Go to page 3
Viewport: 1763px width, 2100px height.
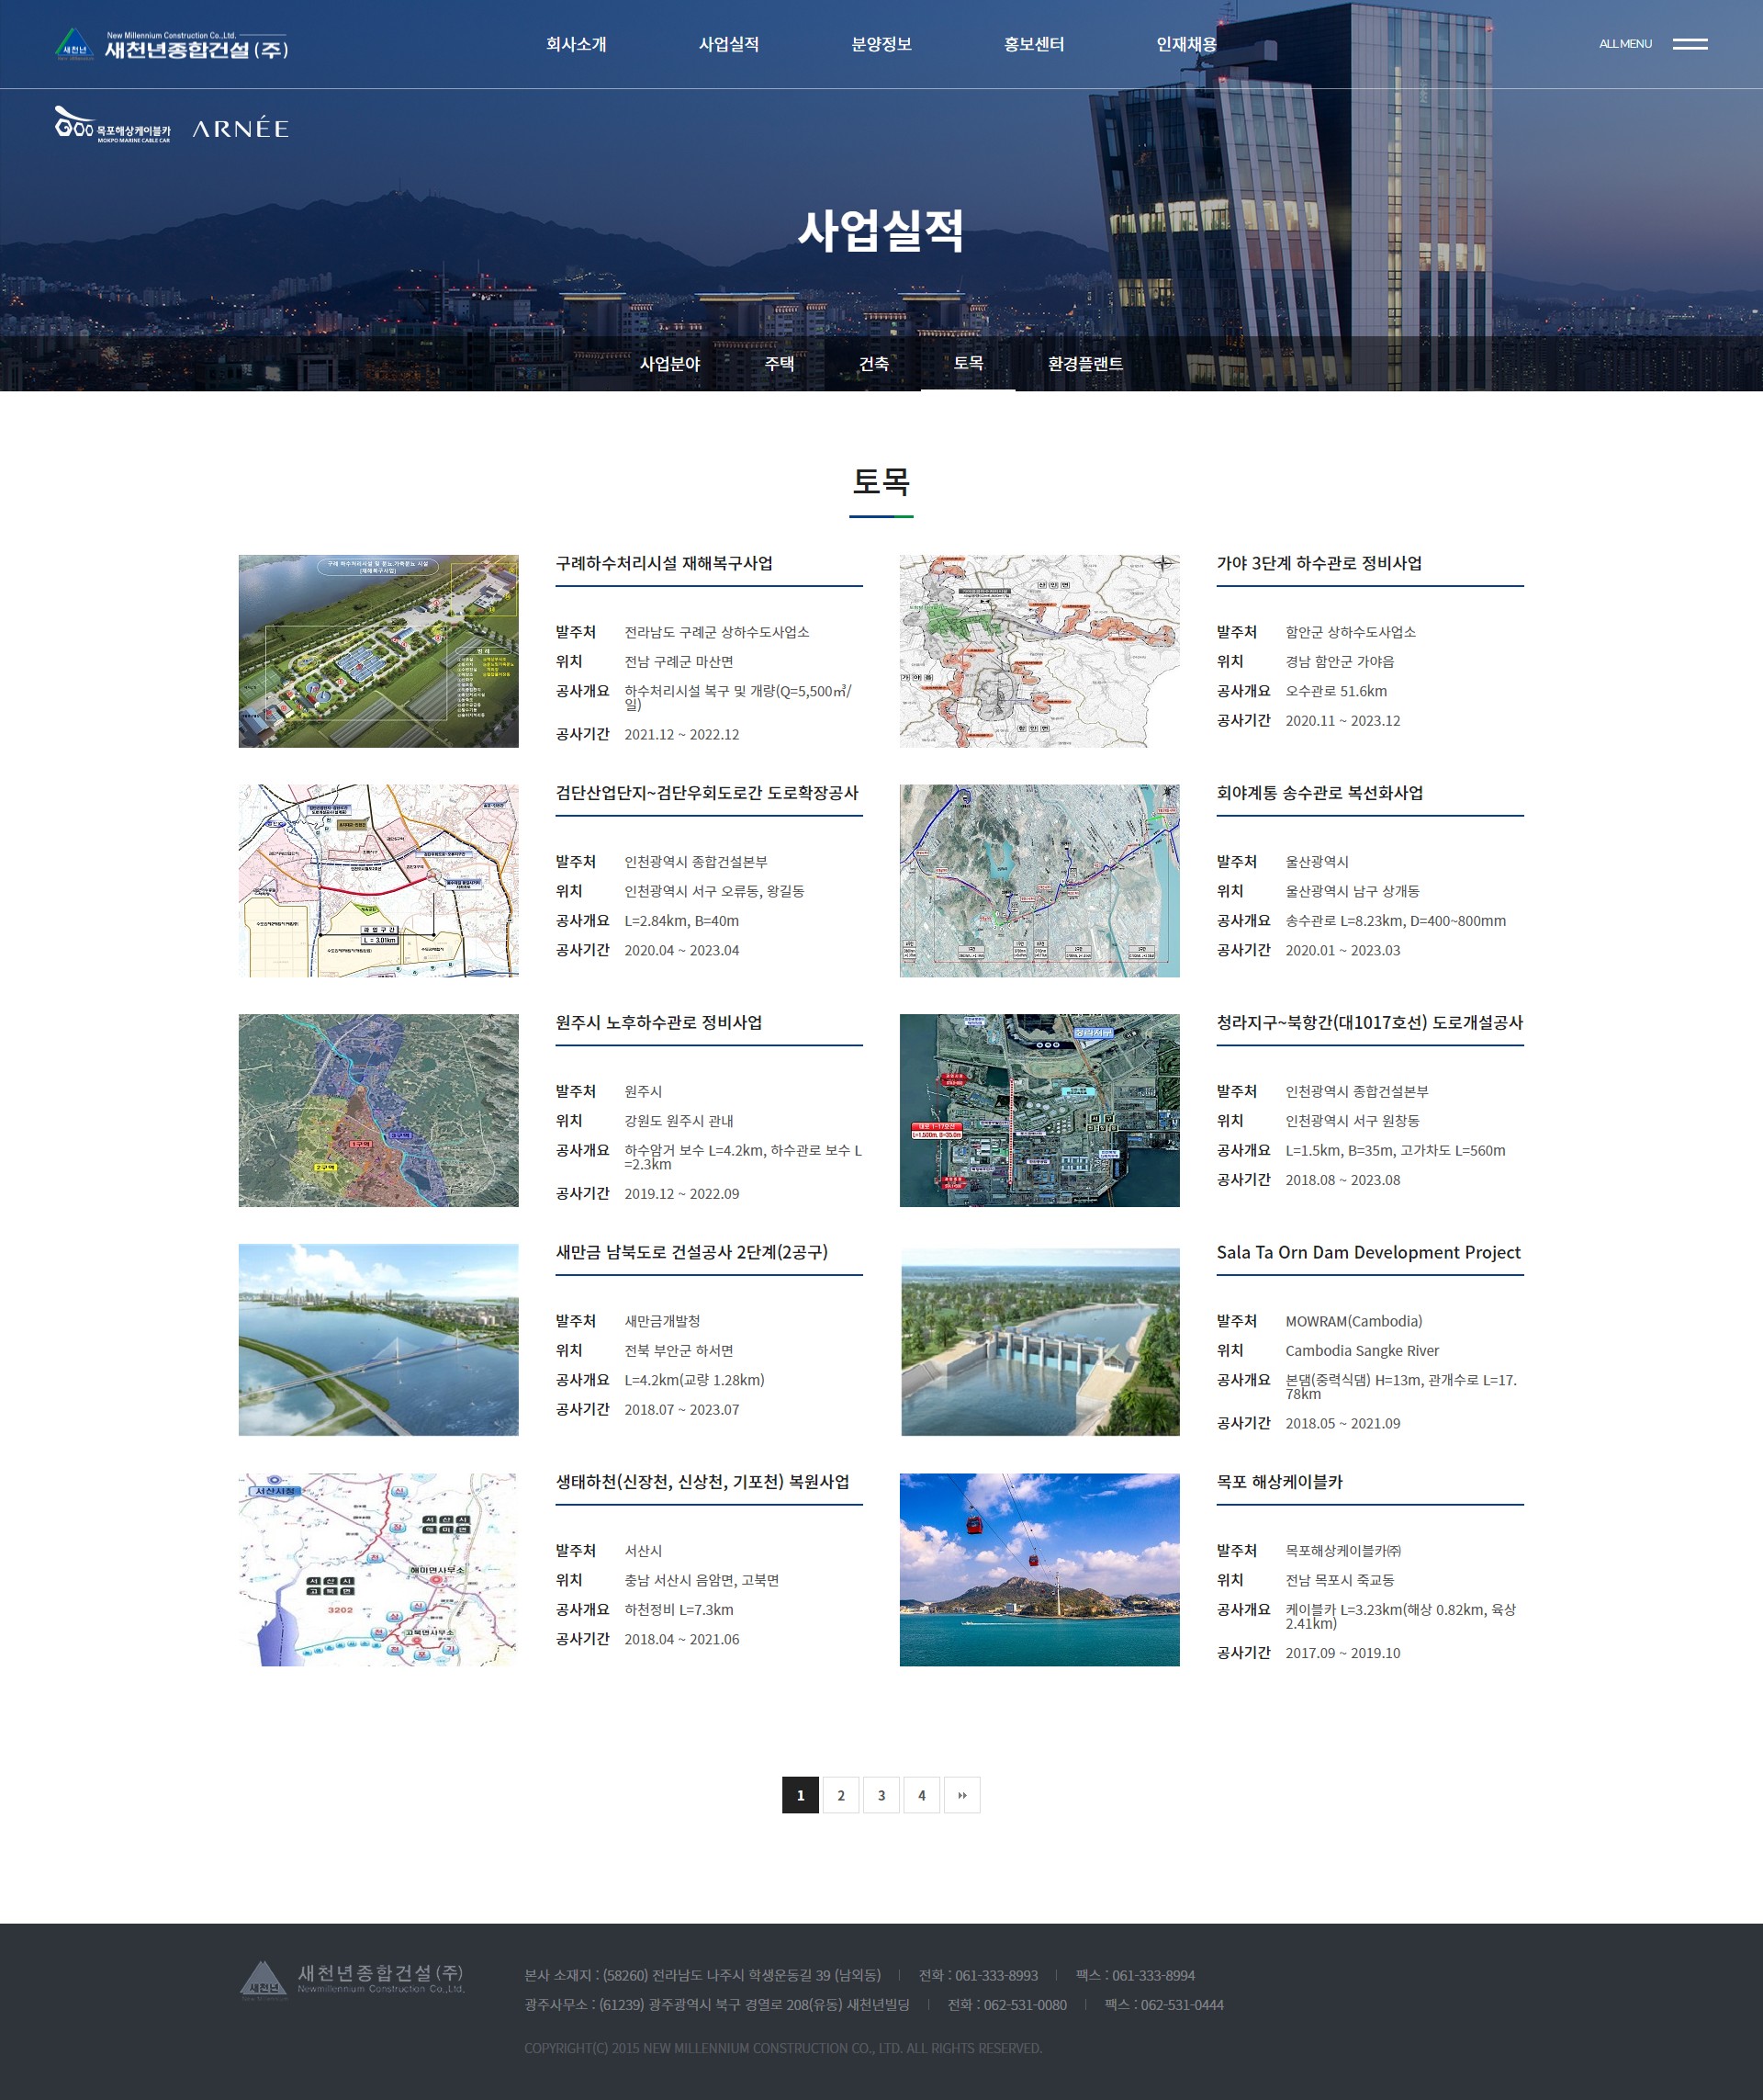click(881, 1795)
